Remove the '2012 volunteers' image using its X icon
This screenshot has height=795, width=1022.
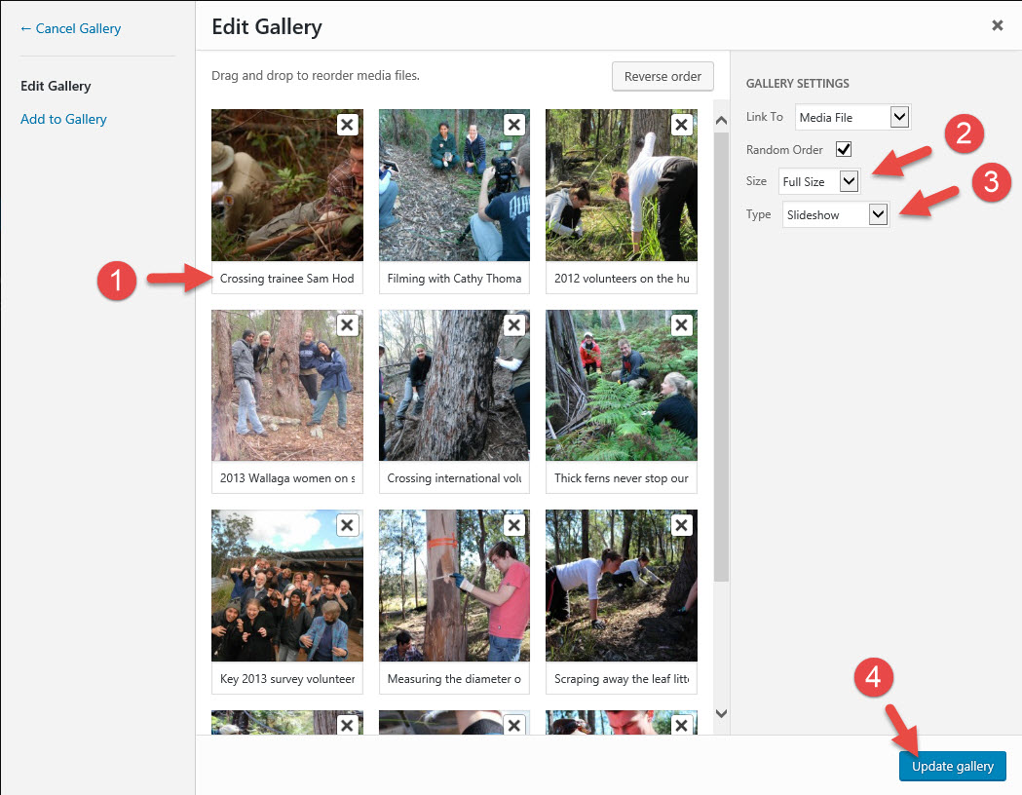[x=681, y=124]
